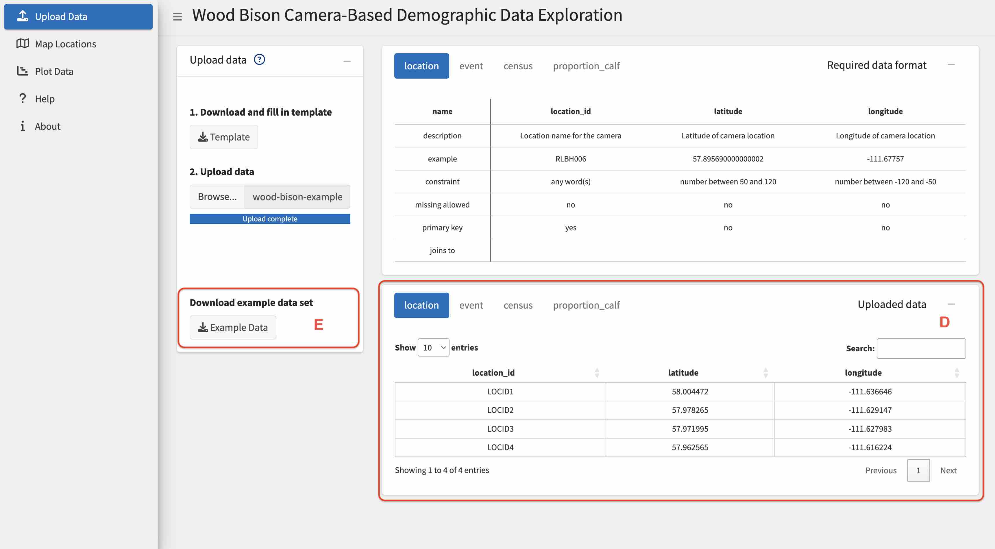Select event tab in Uploaded data
This screenshot has width=995, height=549.
tap(471, 305)
